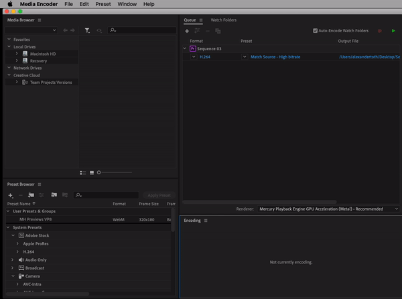Open the Encoding panel menu icon
This screenshot has height=299, width=402.
pyautogui.click(x=206, y=221)
